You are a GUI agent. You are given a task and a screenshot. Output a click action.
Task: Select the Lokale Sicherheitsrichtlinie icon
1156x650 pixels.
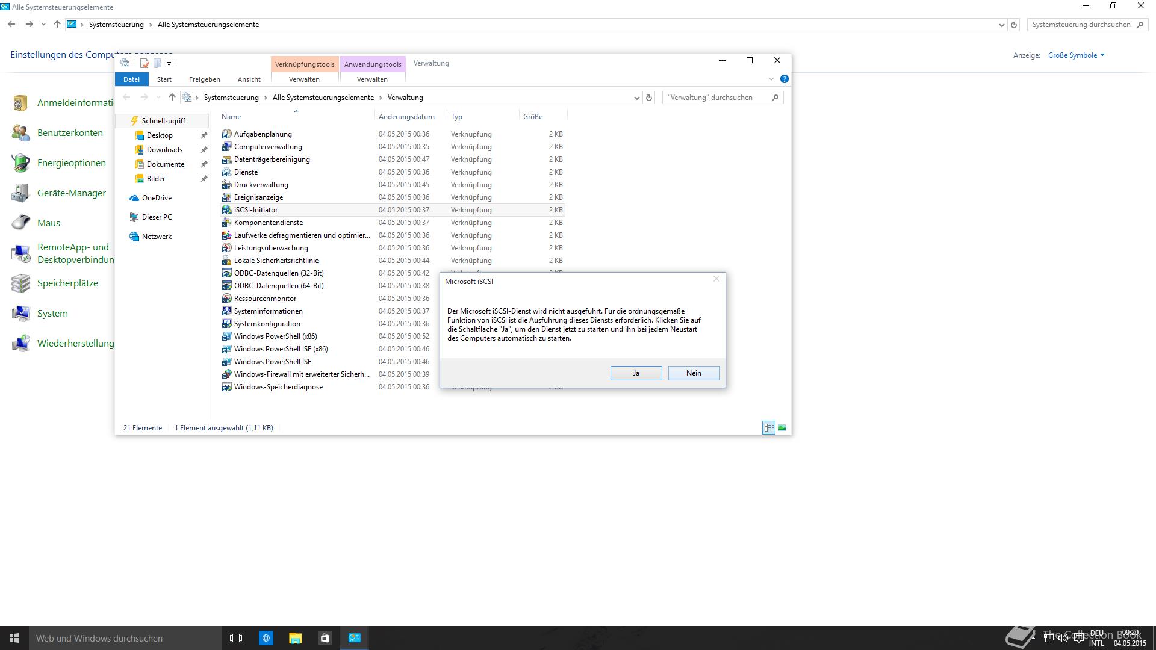coord(226,261)
